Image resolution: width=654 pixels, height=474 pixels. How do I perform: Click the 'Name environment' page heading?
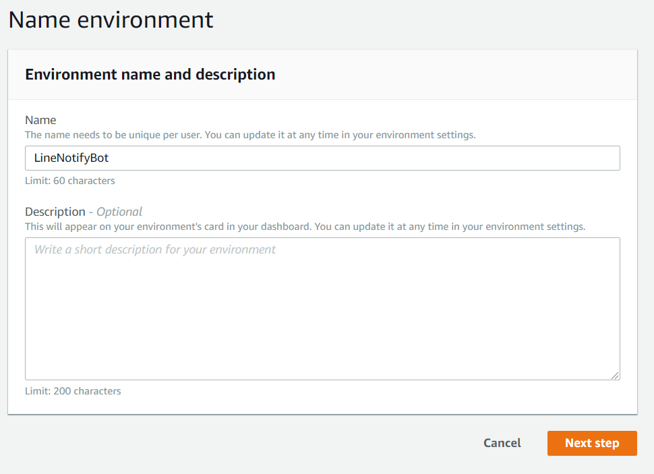111,20
